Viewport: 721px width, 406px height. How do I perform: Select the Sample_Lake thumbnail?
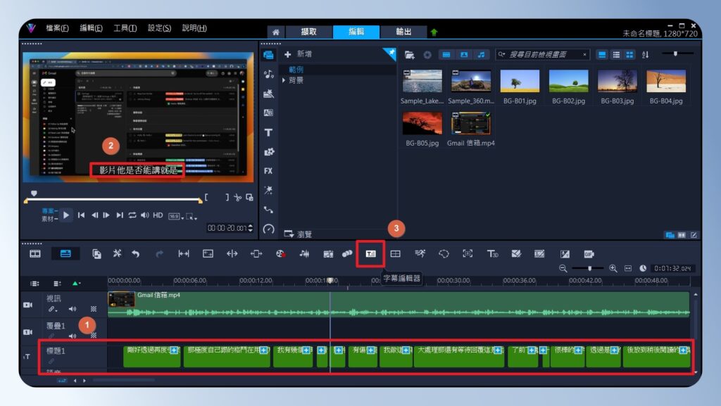tap(422, 82)
